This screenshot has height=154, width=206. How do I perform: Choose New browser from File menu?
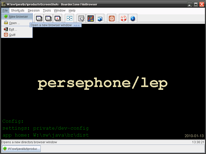tap(17, 17)
